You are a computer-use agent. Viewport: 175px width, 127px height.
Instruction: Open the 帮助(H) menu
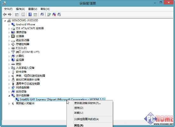pyautogui.click(x=45, y=9)
